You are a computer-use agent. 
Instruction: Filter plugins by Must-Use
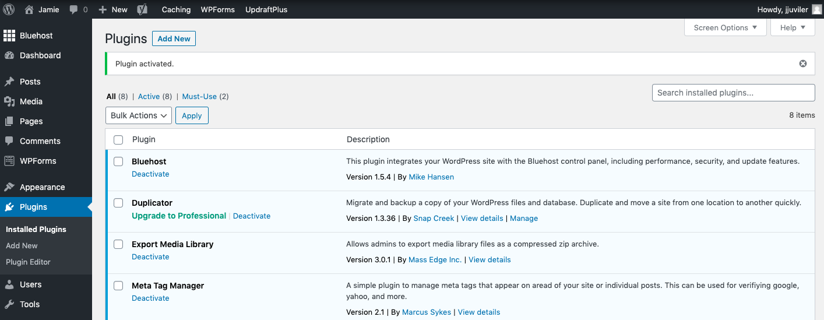pyautogui.click(x=199, y=97)
